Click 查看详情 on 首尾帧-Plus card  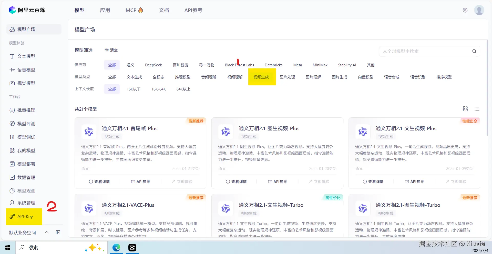pos(99,181)
